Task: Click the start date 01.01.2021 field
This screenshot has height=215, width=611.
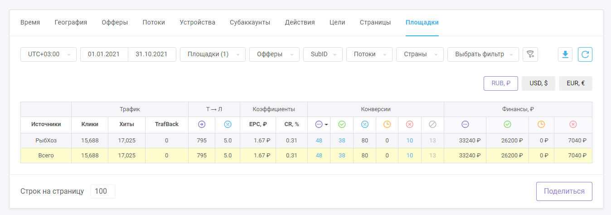Action: point(104,54)
